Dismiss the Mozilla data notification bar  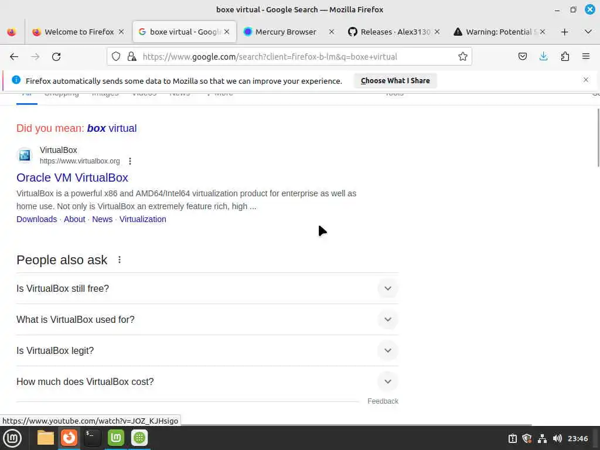[586, 80]
